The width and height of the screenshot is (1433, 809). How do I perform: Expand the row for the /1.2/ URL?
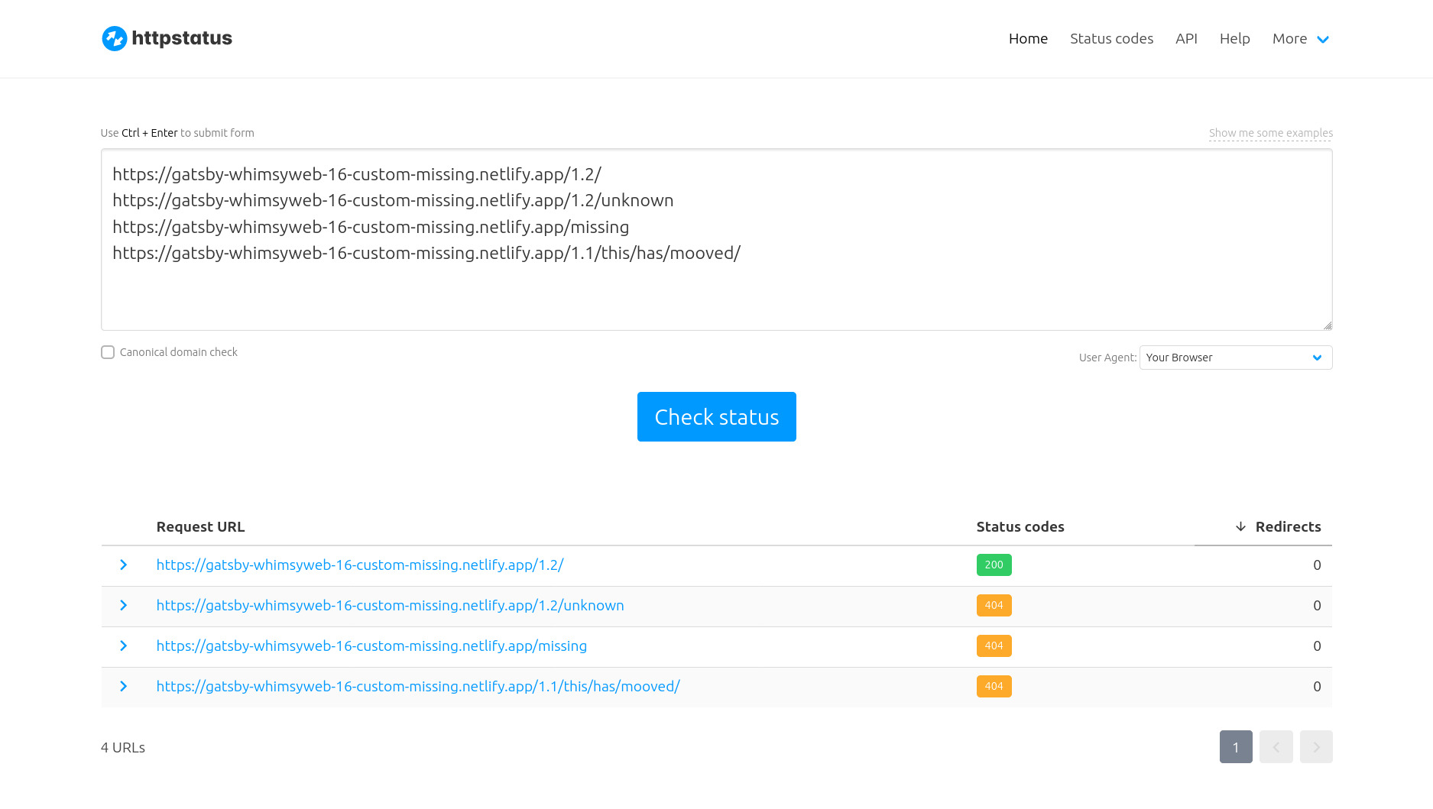(123, 565)
